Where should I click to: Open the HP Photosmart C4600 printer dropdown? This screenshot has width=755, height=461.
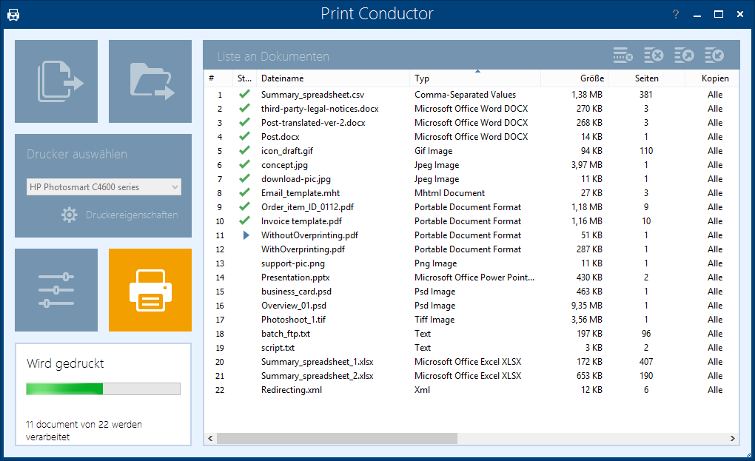[x=104, y=186]
